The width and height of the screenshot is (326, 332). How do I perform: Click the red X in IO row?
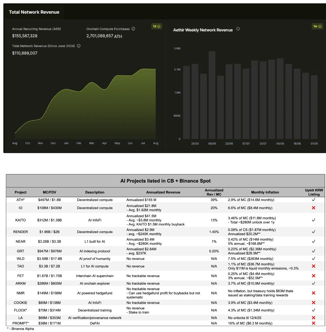coord(314,208)
